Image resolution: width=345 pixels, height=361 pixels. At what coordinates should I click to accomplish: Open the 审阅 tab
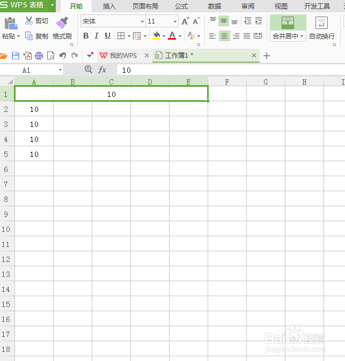248,6
